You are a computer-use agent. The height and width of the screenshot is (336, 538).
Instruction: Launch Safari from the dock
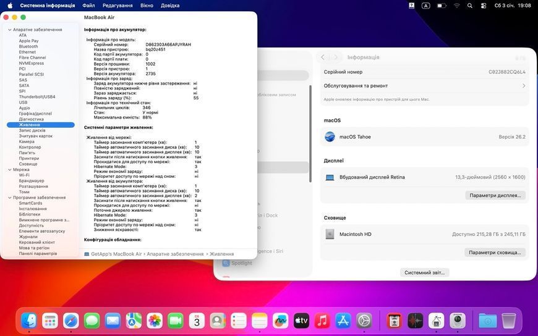[x=71, y=321]
